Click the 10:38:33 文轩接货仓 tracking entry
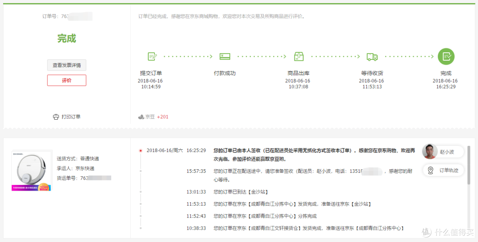 tap(309, 228)
